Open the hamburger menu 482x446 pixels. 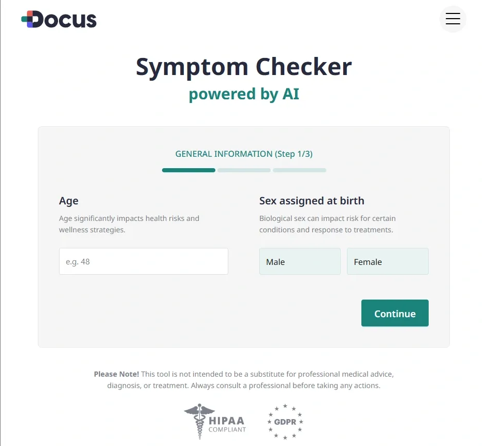pyautogui.click(x=452, y=19)
